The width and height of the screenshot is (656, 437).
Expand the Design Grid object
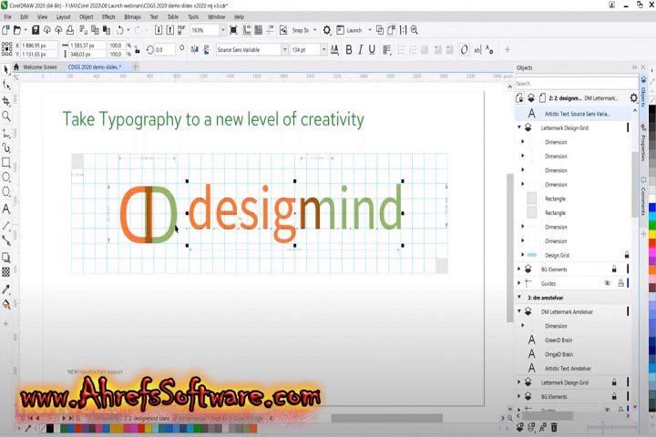coord(523,255)
